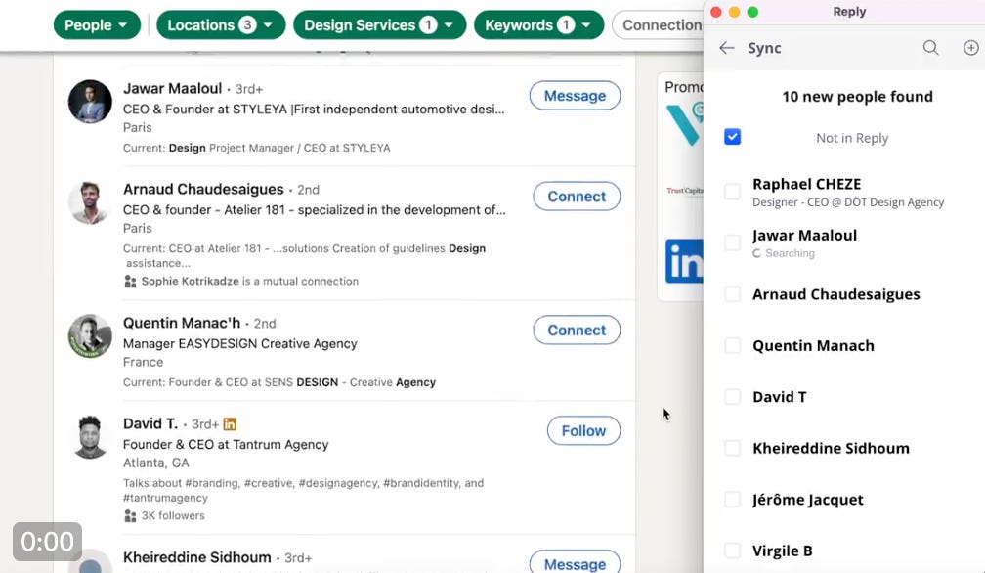
Task: Connect with Quentin Manac'h
Action: [x=577, y=330]
